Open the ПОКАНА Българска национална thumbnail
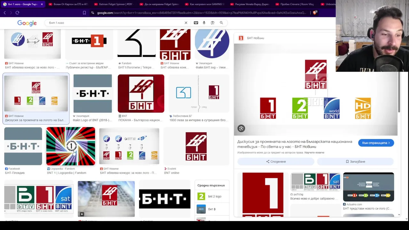The height and width of the screenshot is (230, 409). (141, 94)
